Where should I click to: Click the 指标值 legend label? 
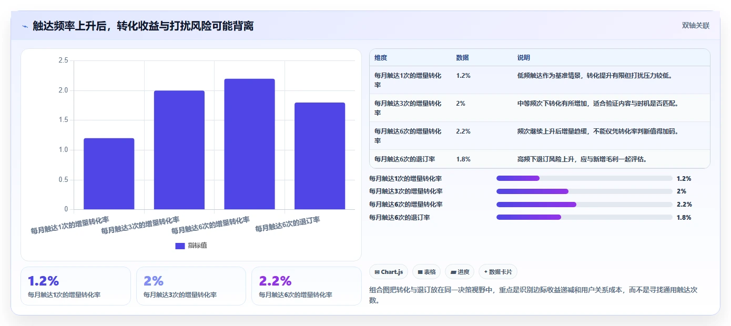pyautogui.click(x=197, y=246)
